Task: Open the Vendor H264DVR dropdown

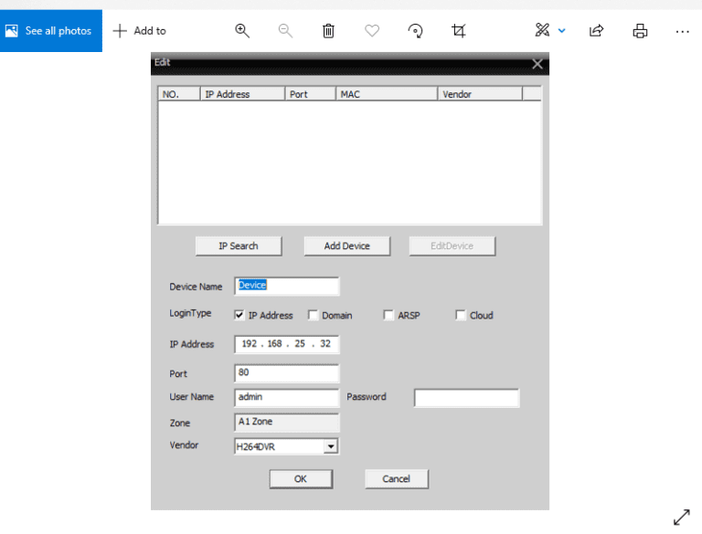Action: (330, 446)
